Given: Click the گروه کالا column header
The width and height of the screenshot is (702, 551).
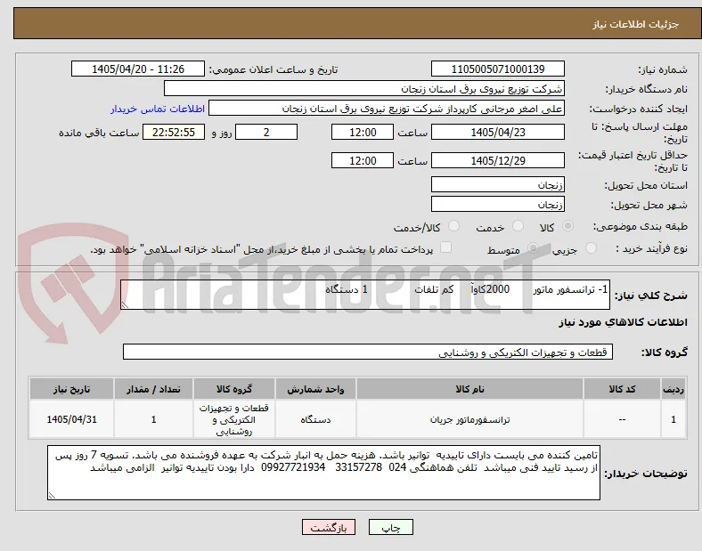Looking at the screenshot, I should pos(234,389).
